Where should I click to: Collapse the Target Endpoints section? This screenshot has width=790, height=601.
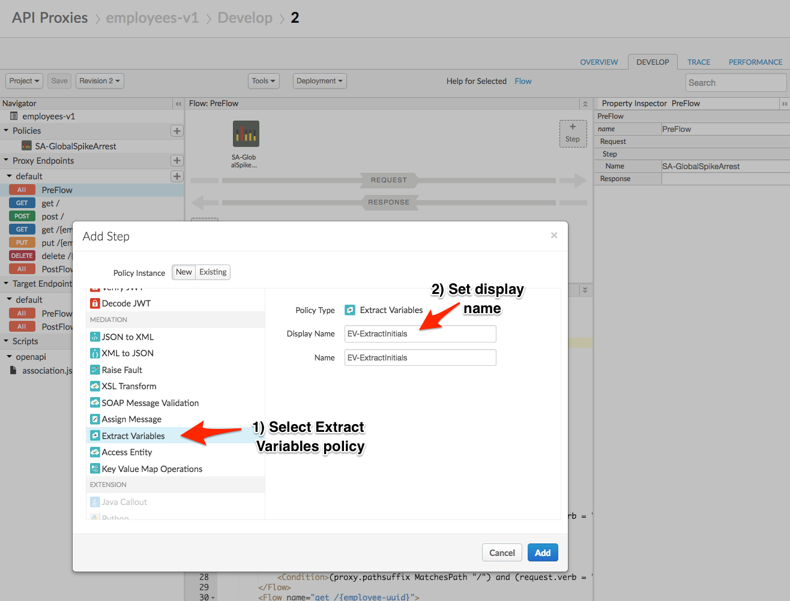[7, 284]
